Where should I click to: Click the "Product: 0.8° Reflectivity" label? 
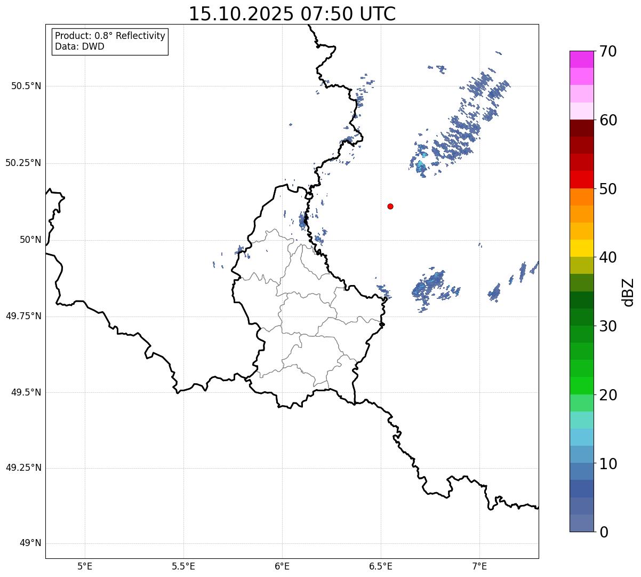click(110, 36)
